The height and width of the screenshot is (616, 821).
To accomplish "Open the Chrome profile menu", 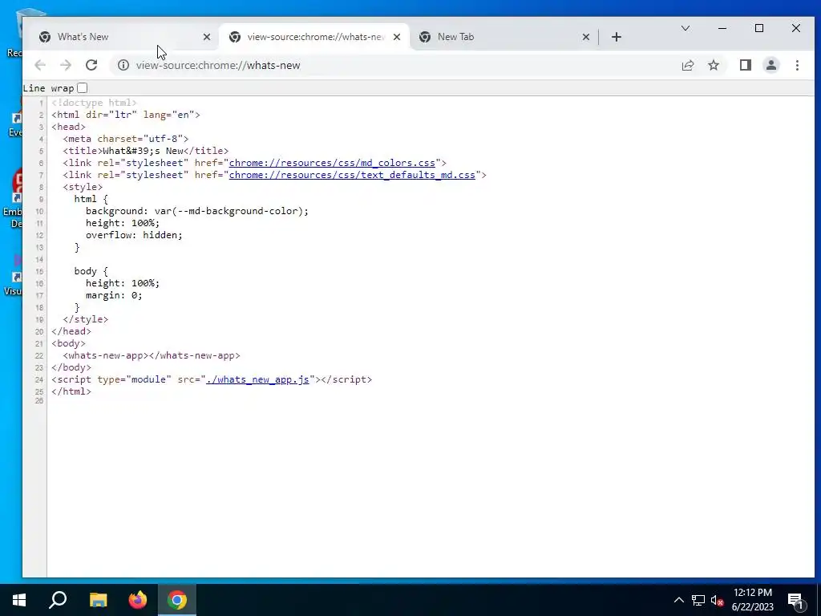I will pos(770,65).
